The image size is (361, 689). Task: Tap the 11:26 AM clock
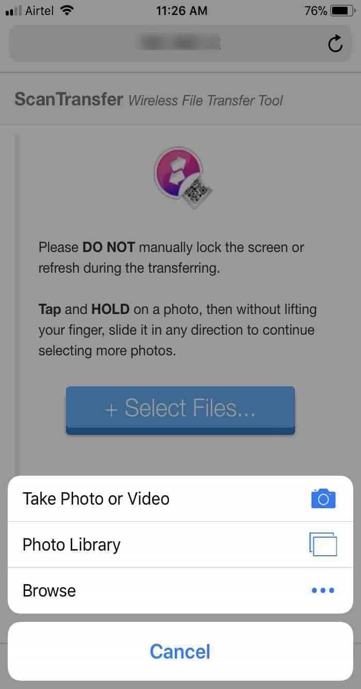pyautogui.click(x=180, y=10)
